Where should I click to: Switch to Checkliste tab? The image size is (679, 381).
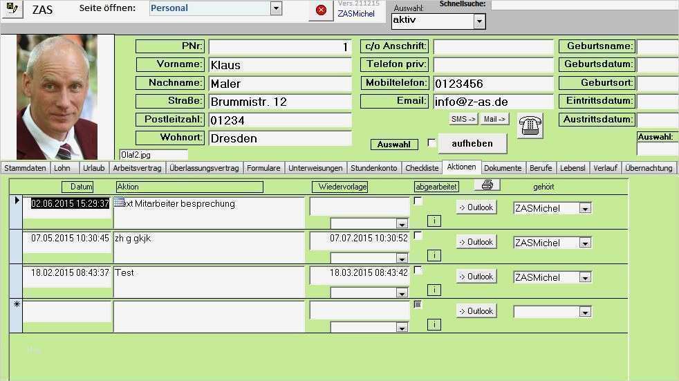[x=422, y=168]
